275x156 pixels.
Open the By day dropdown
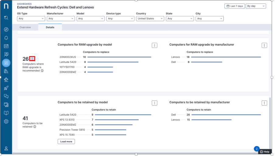click(x=256, y=6)
